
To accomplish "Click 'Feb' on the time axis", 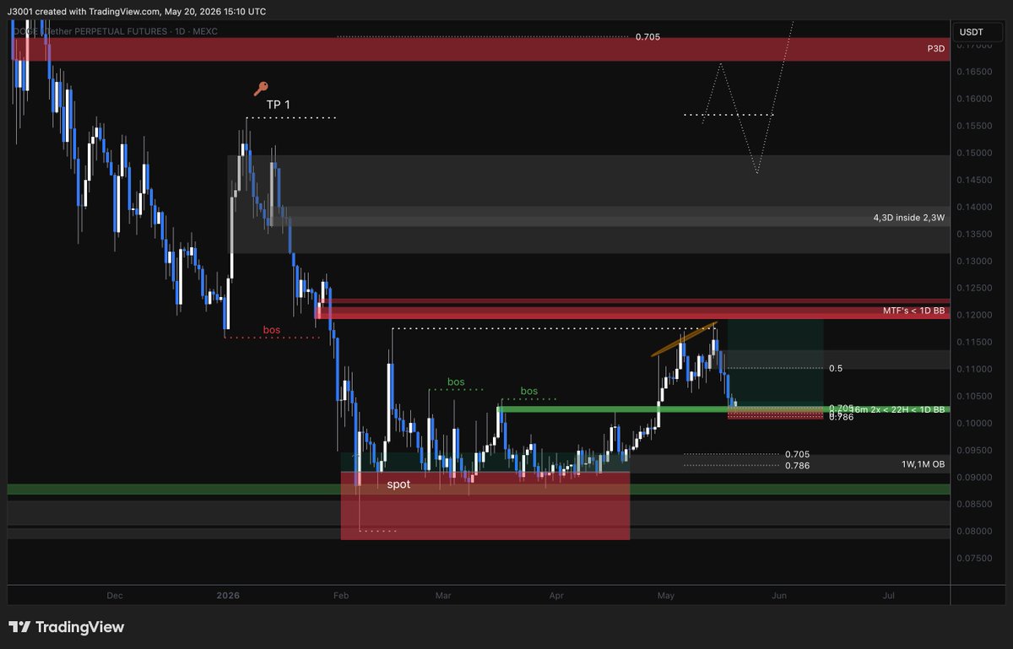I will (x=340, y=595).
